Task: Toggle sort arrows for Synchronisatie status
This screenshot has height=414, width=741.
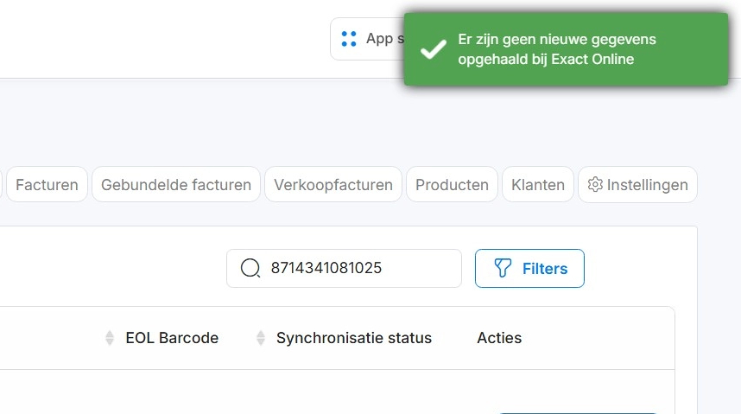Action: pyautogui.click(x=261, y=338)
